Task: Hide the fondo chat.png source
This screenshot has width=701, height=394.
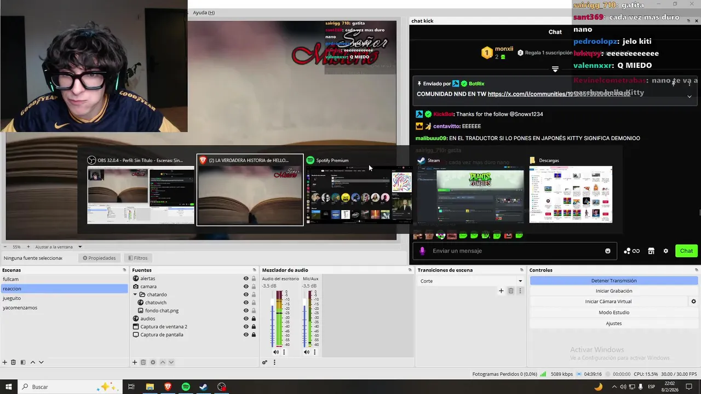Action: pos(246,311)
